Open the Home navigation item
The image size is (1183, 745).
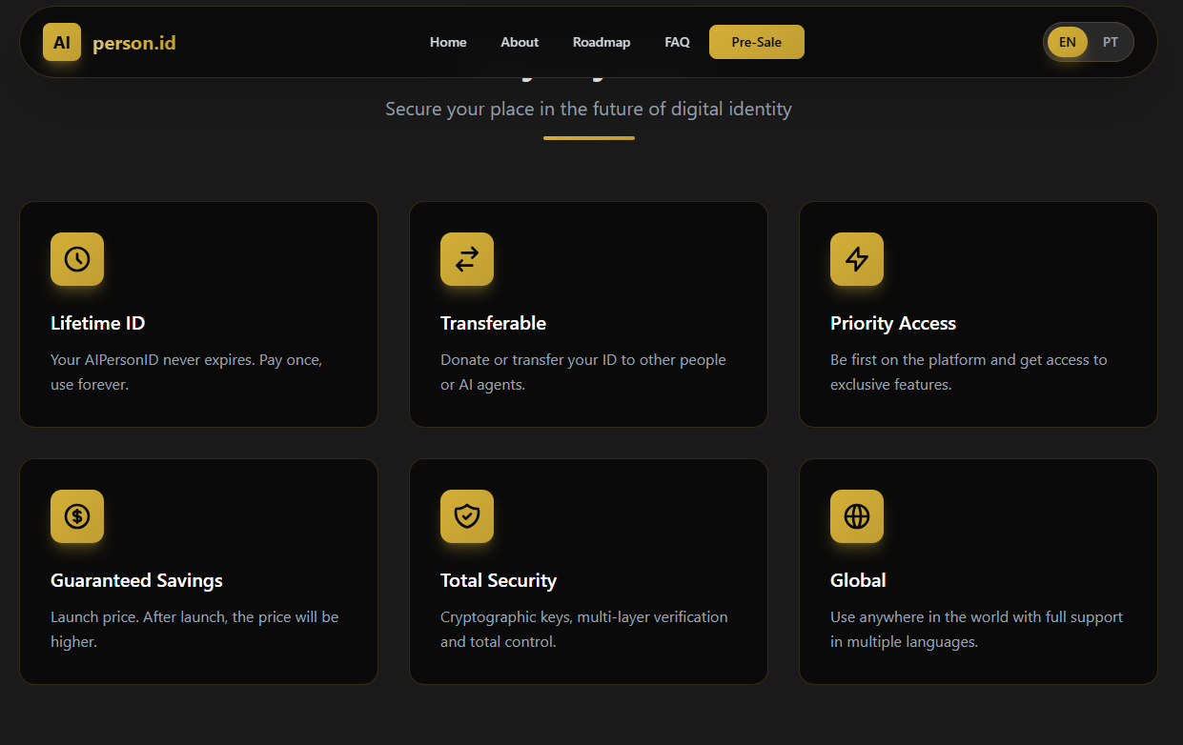pos(448,42)
